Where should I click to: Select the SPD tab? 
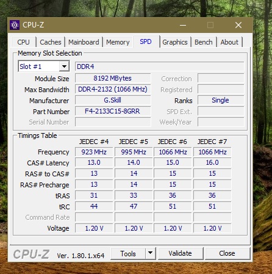pos(146,41)
